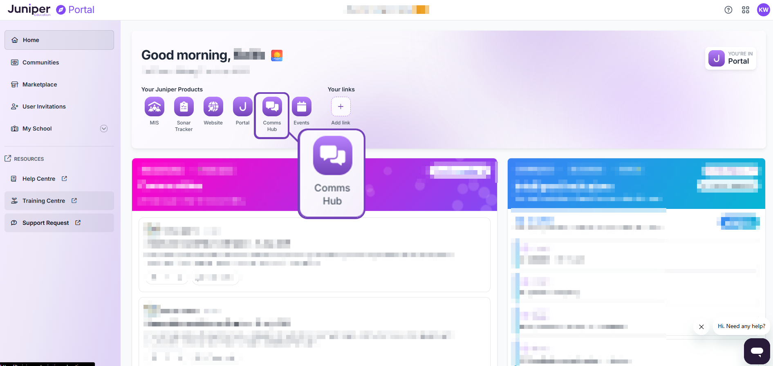Screen dimensions: 773x366
Task: Click the Juniper Education logo
Action: [x=29, y=10]
